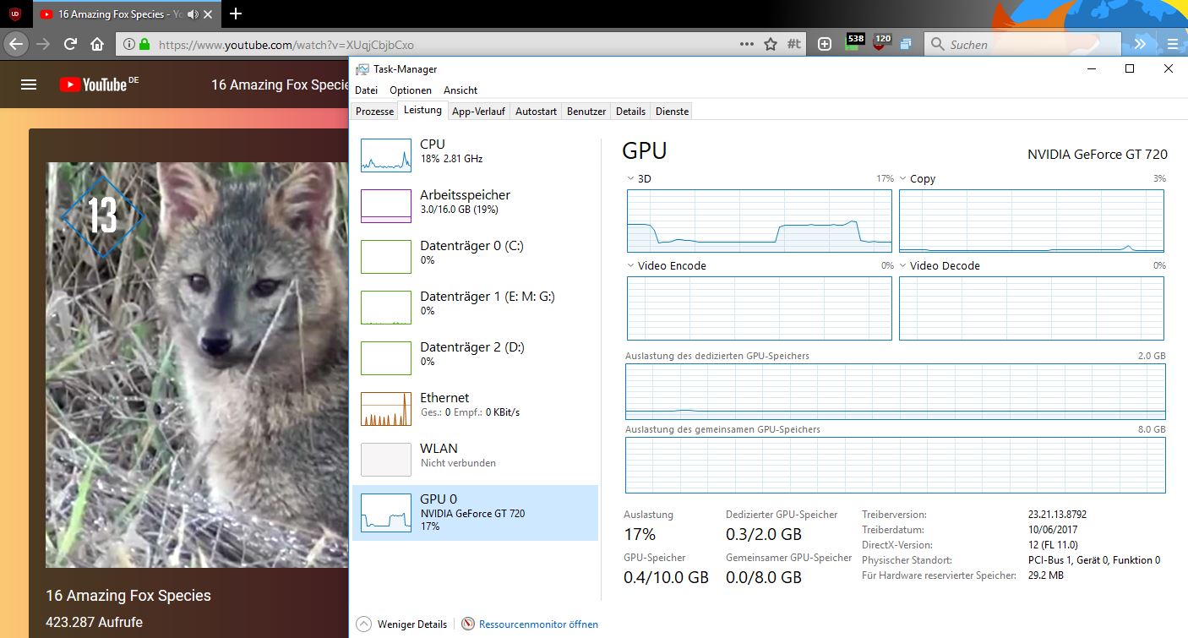Select CPU in the performance sidebar
Screen dimensions: 1188x638
coord(475,155)
